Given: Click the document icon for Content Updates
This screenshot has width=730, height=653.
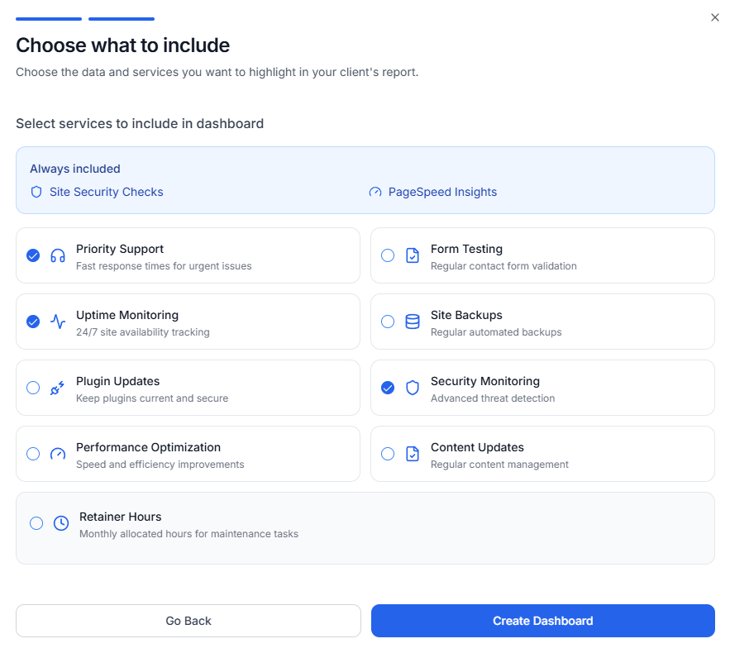Looking at the screenshot, I should (x=413, y=454).
